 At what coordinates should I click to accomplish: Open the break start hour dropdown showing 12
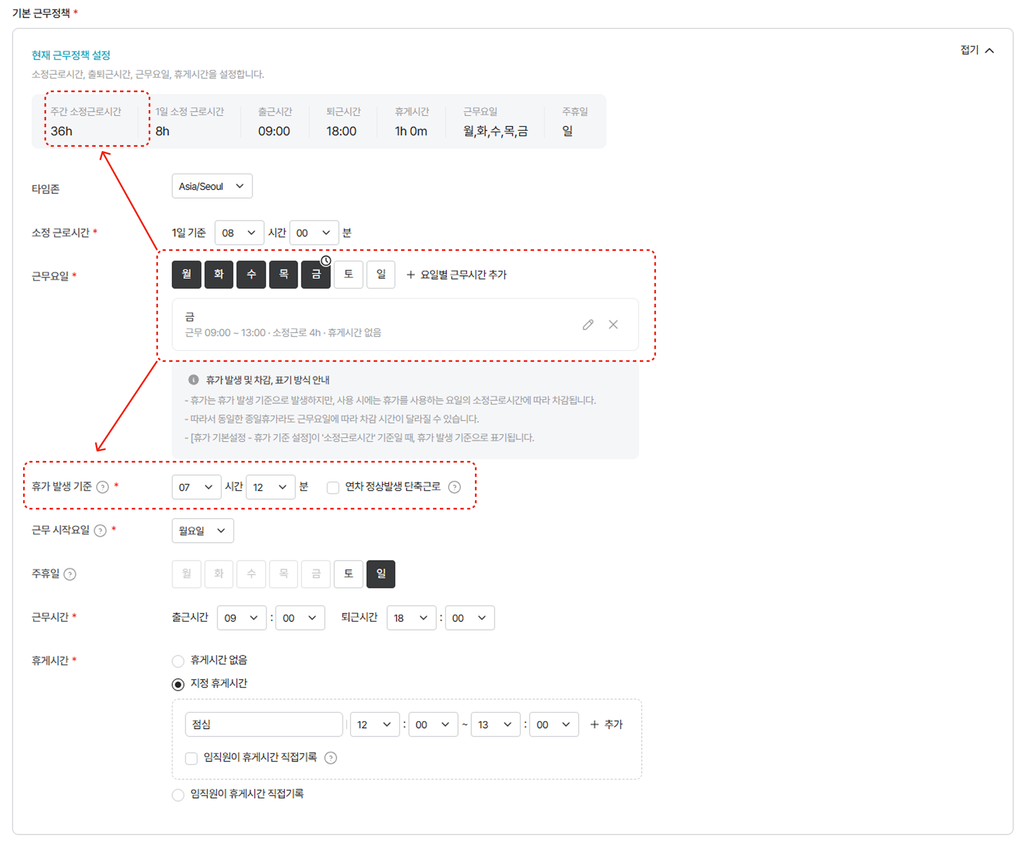coord(375,725)
